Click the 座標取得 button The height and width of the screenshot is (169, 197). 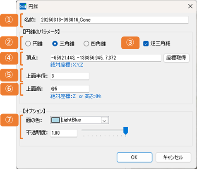coord(176,58)
